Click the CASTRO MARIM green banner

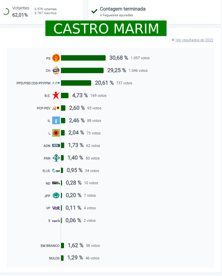[106, 28]
